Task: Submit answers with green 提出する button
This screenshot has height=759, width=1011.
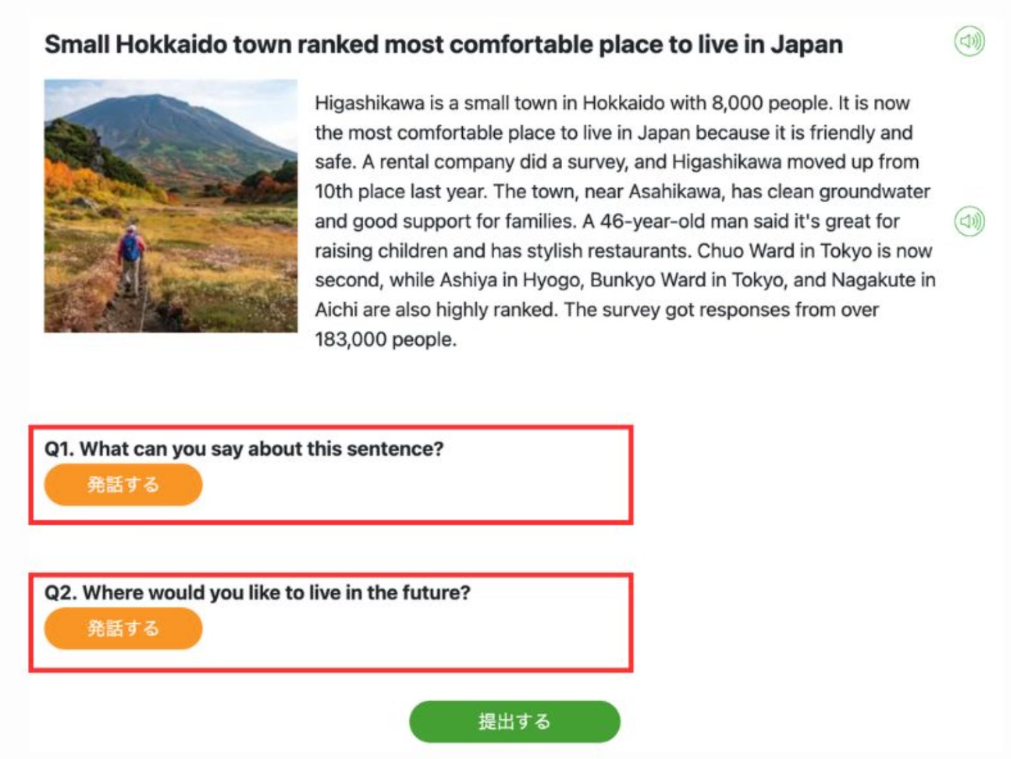Action: (x=514, y=721)
